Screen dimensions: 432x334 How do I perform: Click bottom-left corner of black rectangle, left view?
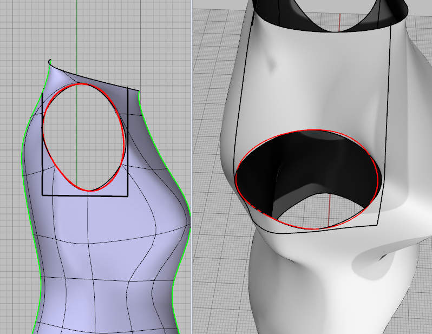tap(42, 195)
